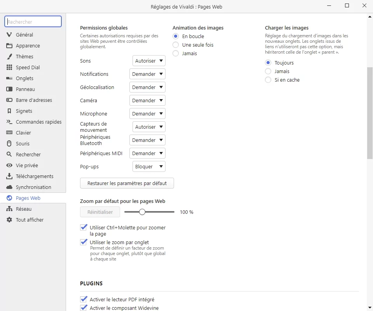Click the scroll down arrow
Screen dimensions: 373x311
point(370,308)
